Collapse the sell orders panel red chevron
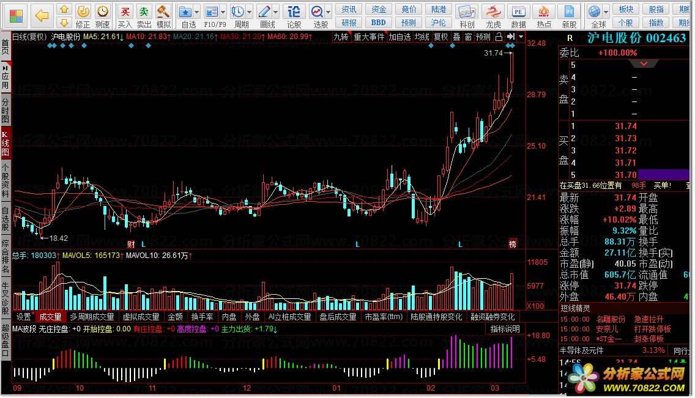 click(644, 64)
